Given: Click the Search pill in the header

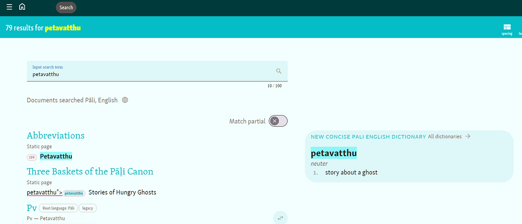Looking at the screenshot, I should tap(66, 7).
